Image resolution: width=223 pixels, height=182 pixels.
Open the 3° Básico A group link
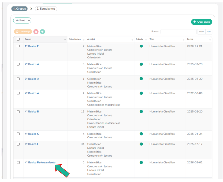point(32,79)
